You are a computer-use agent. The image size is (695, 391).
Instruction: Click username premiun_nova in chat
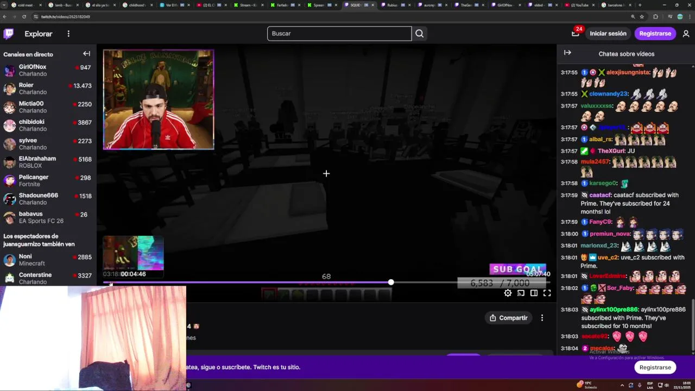(x=609, y=234)
